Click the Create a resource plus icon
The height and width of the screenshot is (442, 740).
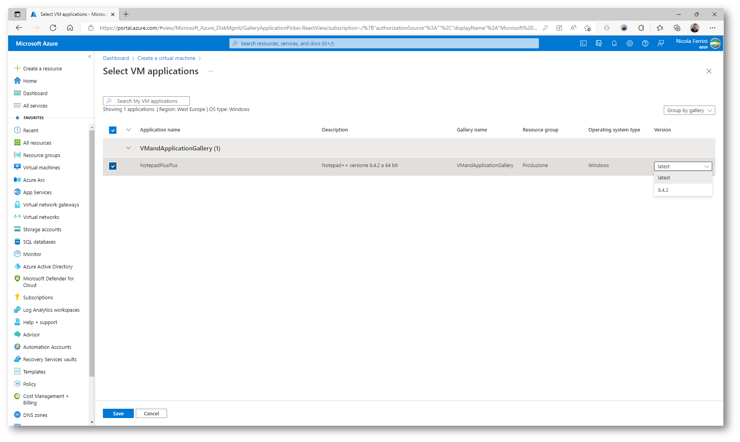click(x=17, y=68)
